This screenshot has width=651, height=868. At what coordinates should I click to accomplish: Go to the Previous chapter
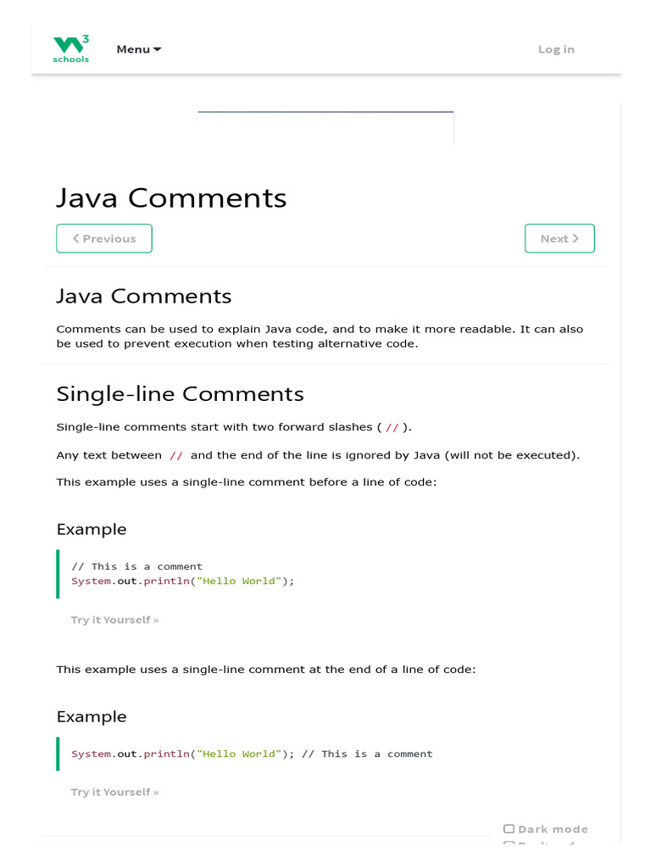[104, 238]
